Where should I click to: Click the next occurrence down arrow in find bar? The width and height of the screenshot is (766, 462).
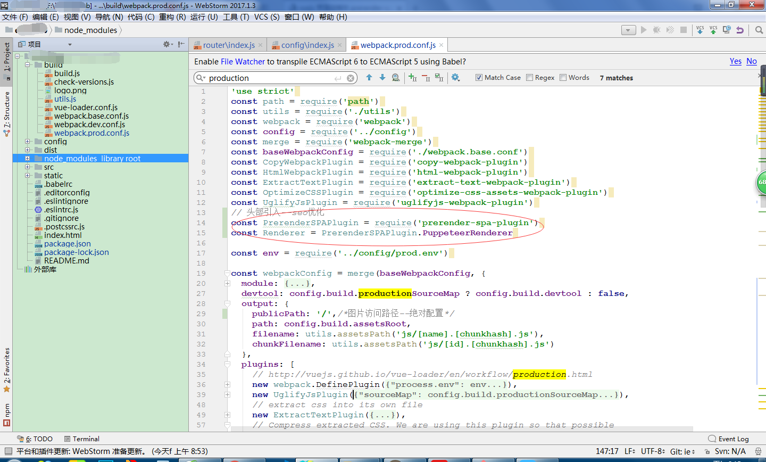click(382, 78)
